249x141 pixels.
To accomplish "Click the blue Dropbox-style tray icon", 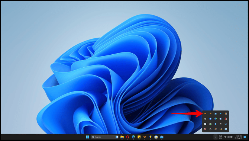I will point(221,113).
